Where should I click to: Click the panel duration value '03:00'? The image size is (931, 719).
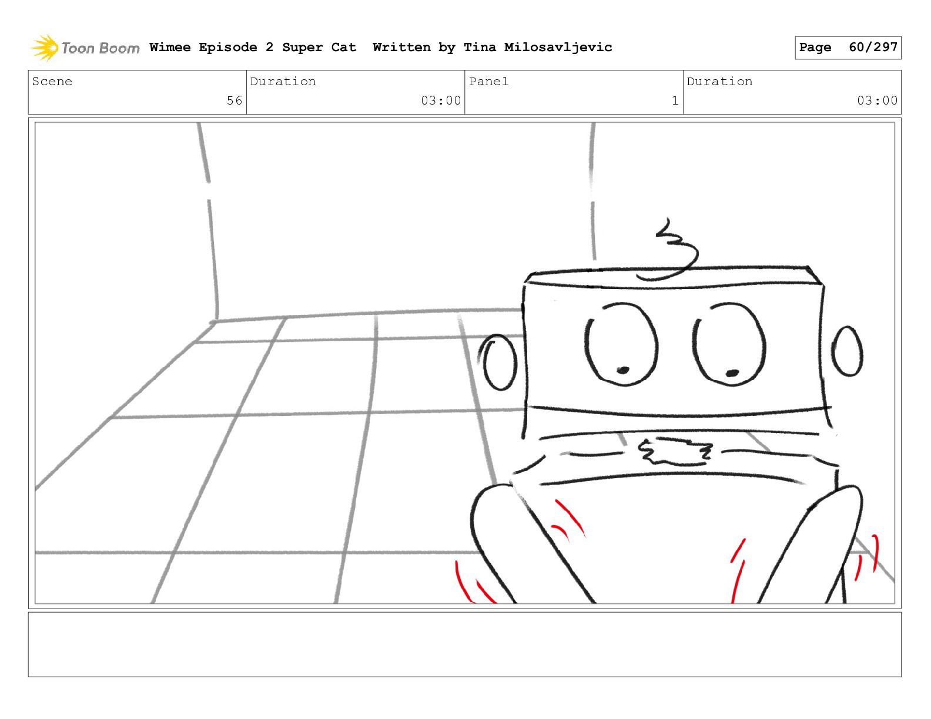(877, 100)
